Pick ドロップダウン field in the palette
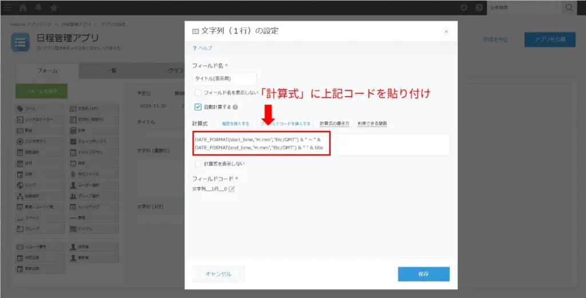The height and width of the screenshot is (298, 586). tap(94, 152)
